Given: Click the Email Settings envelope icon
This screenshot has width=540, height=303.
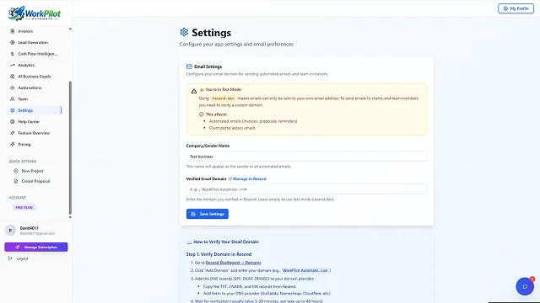Looking at the screenshot, I should (x=189, y=66).
